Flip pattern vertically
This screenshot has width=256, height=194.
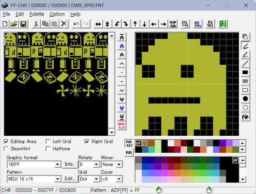point(107,24)
